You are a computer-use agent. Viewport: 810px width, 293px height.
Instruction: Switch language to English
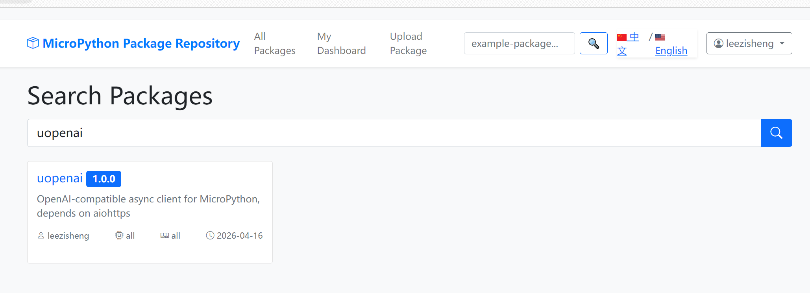pyautogui.click(x=671, y=50)
